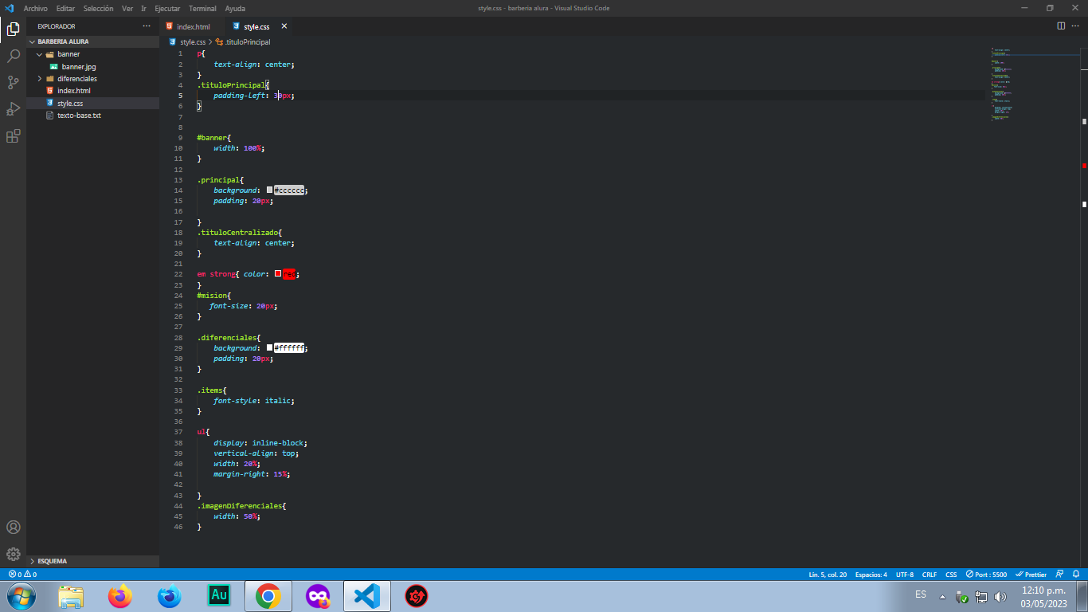The image size is (1088, 612).
Task: Open the Terminal menu
Action: (202, 8)
